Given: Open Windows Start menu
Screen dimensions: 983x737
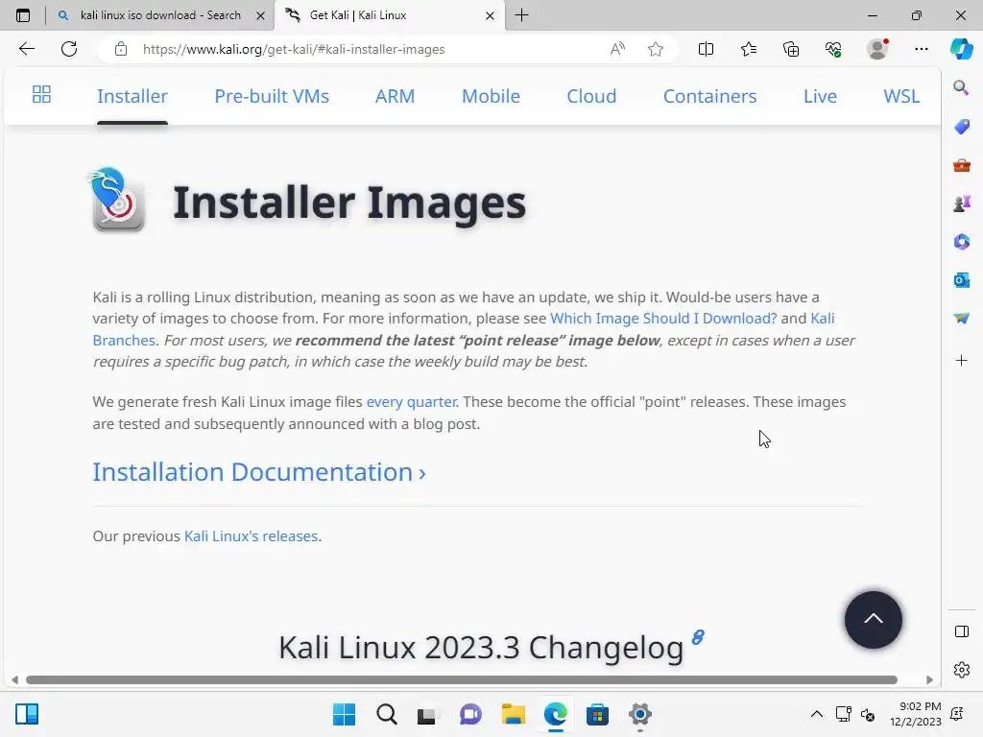Looking at the screenshot, I should pyautogui.click(x=344, y=714).
